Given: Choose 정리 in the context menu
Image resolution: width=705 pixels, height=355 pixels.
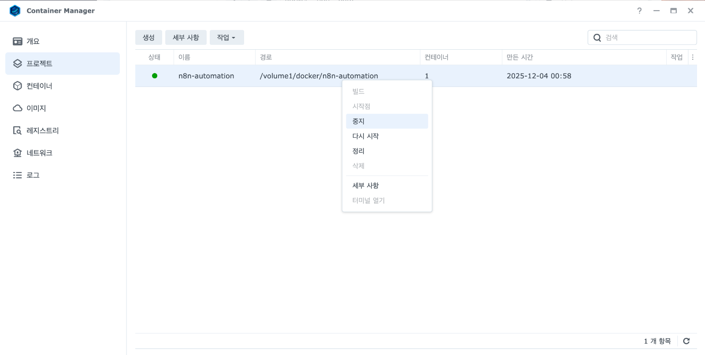Looking at the screenshot, I should click(x=387, y=151).
